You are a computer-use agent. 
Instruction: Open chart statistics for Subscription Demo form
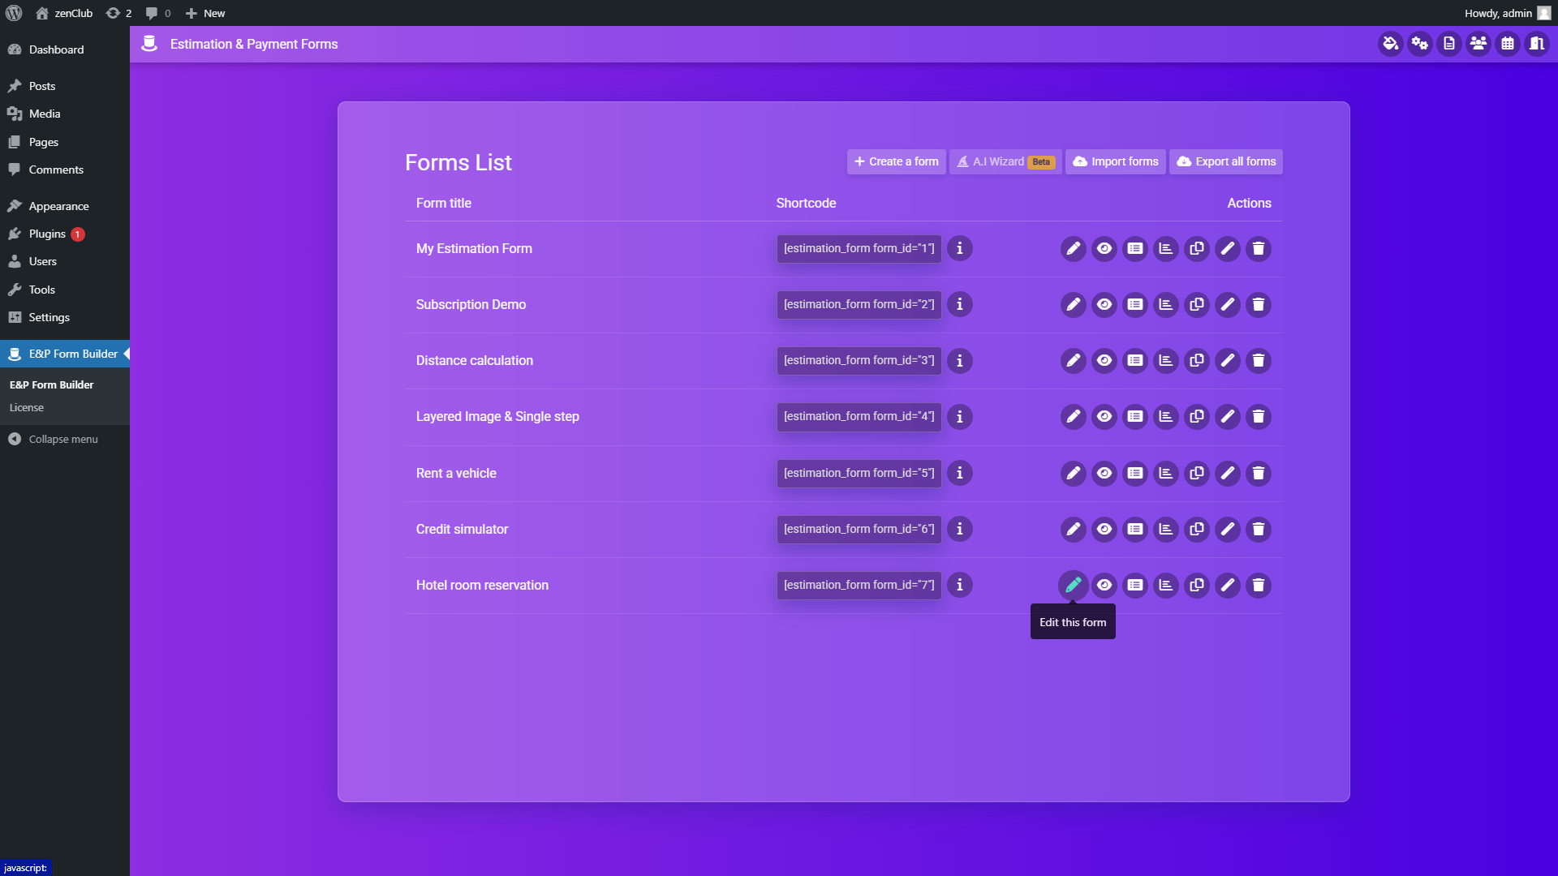pyautogui.click(x=1166, y=305)
